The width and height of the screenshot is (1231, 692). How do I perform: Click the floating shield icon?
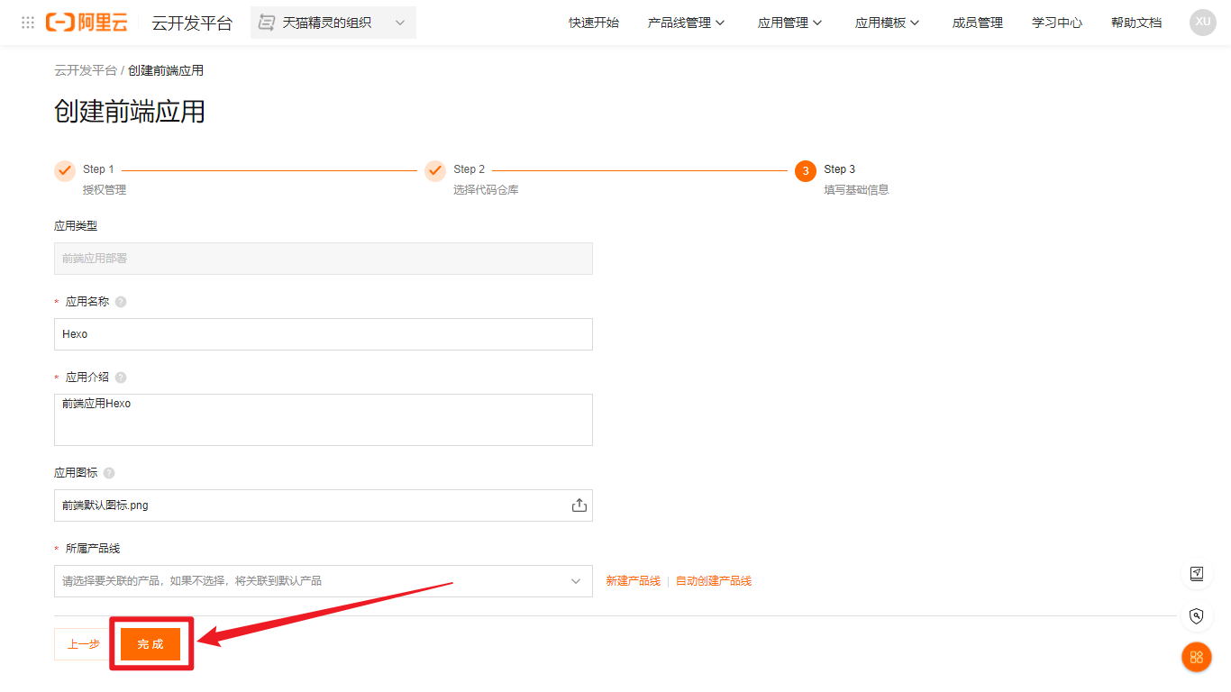click(x=1197, y=616)
